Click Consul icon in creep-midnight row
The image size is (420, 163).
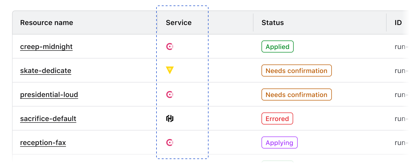(x=170, y=46)
